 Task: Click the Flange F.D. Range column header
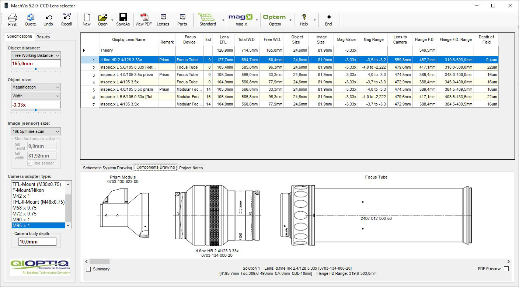pyautogui.click(x=456, y=39)
